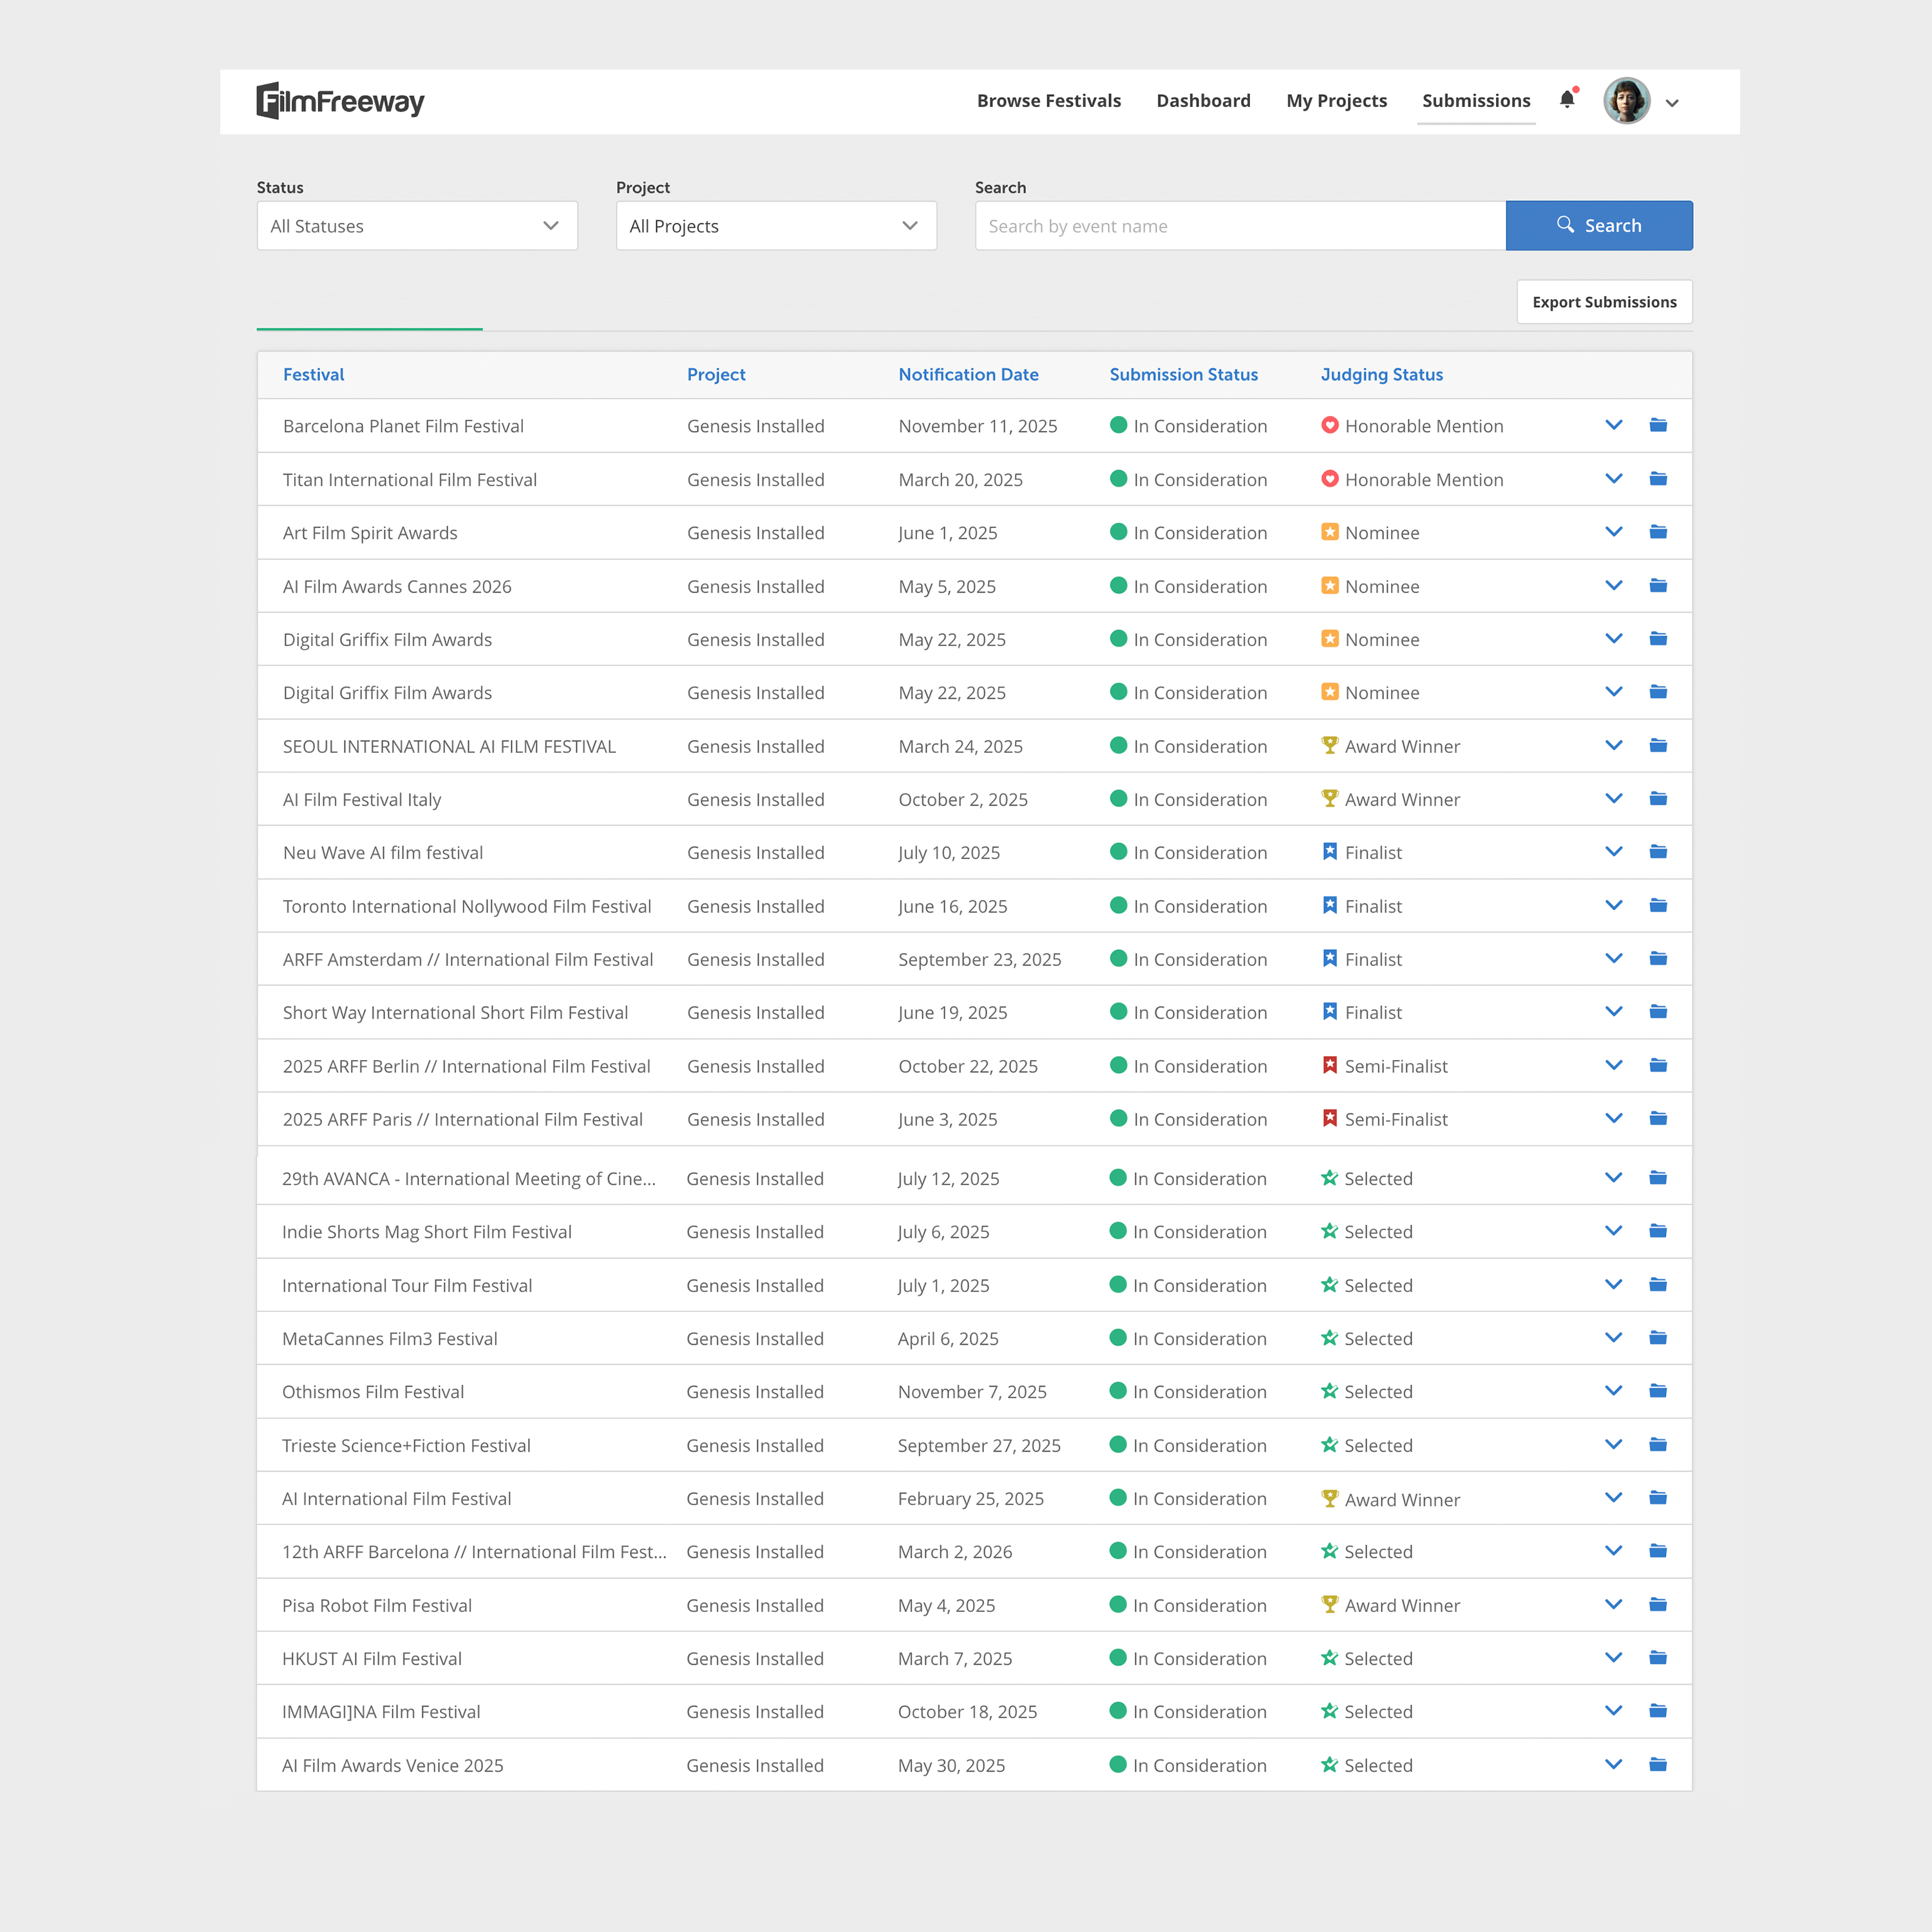Sort by Festival column header

[x=313, y=374]
